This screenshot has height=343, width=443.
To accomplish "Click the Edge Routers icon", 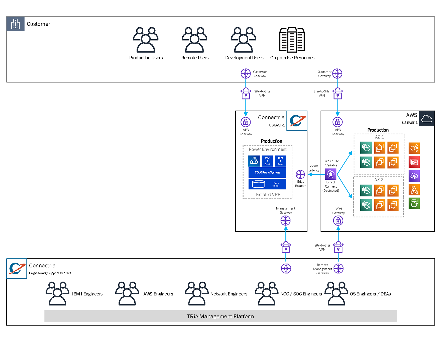I will click(300, 174).
